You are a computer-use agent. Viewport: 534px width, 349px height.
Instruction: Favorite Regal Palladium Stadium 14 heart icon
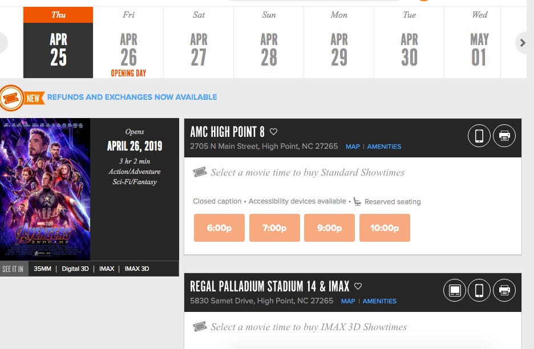click(358, 286)
